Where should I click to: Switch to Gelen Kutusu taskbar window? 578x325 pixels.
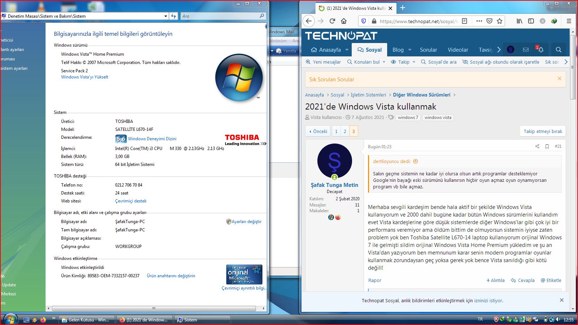click(87, 320)
